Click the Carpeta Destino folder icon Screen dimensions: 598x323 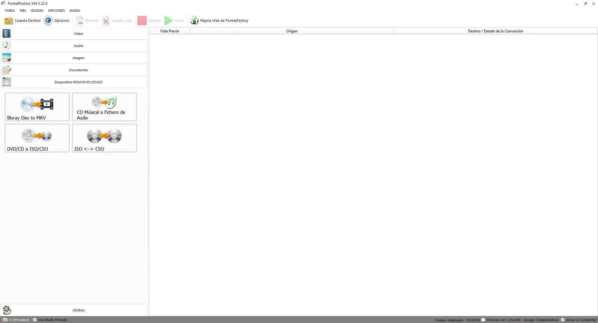pyautogui.click(x=9, y=21)
